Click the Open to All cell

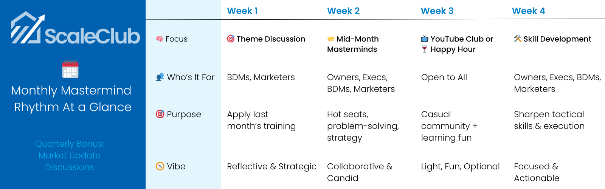pos(444,77)
